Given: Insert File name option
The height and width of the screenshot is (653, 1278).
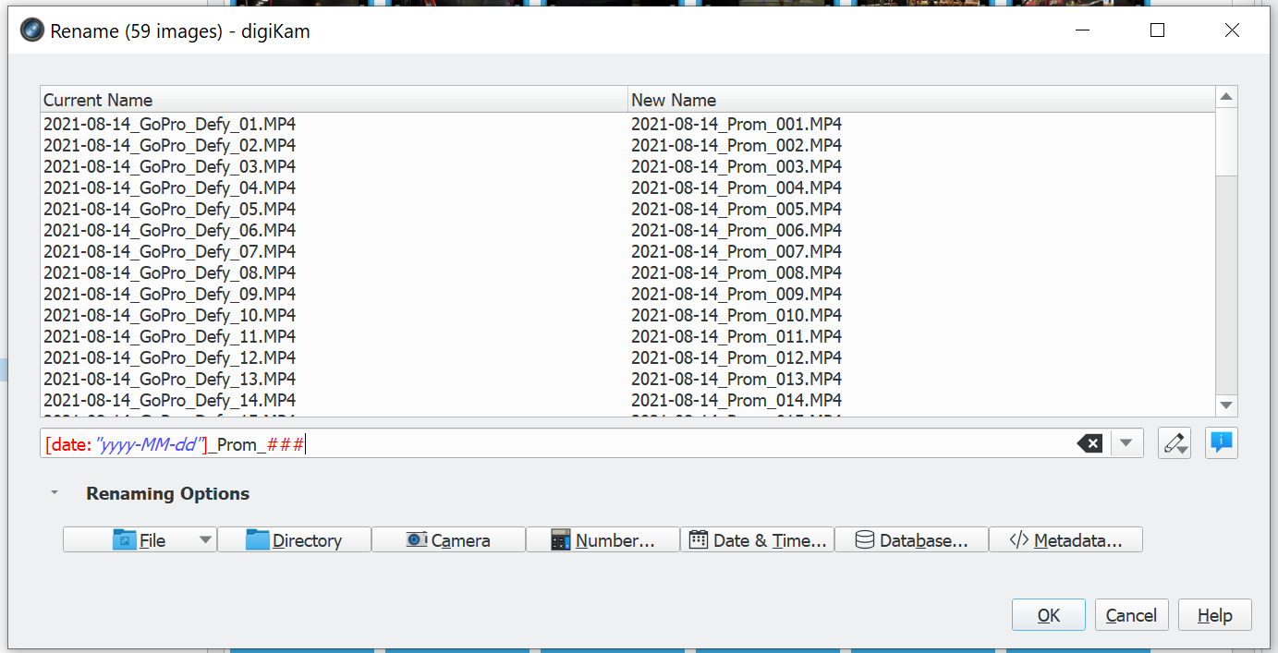Looking at the screenshot, I should (128, 540).
